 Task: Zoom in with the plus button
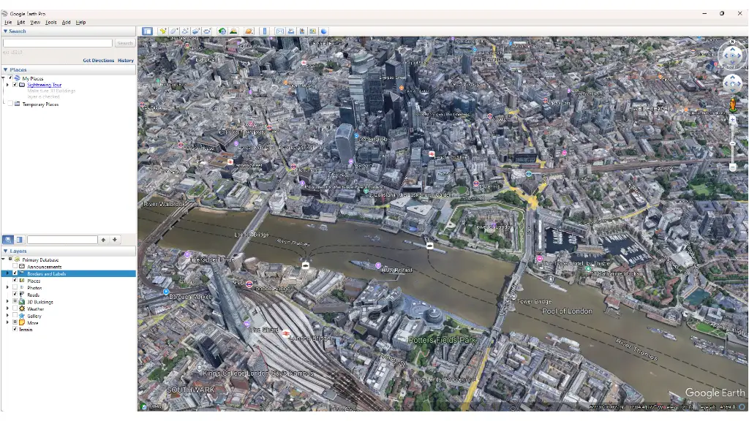[x=732, y=120]
